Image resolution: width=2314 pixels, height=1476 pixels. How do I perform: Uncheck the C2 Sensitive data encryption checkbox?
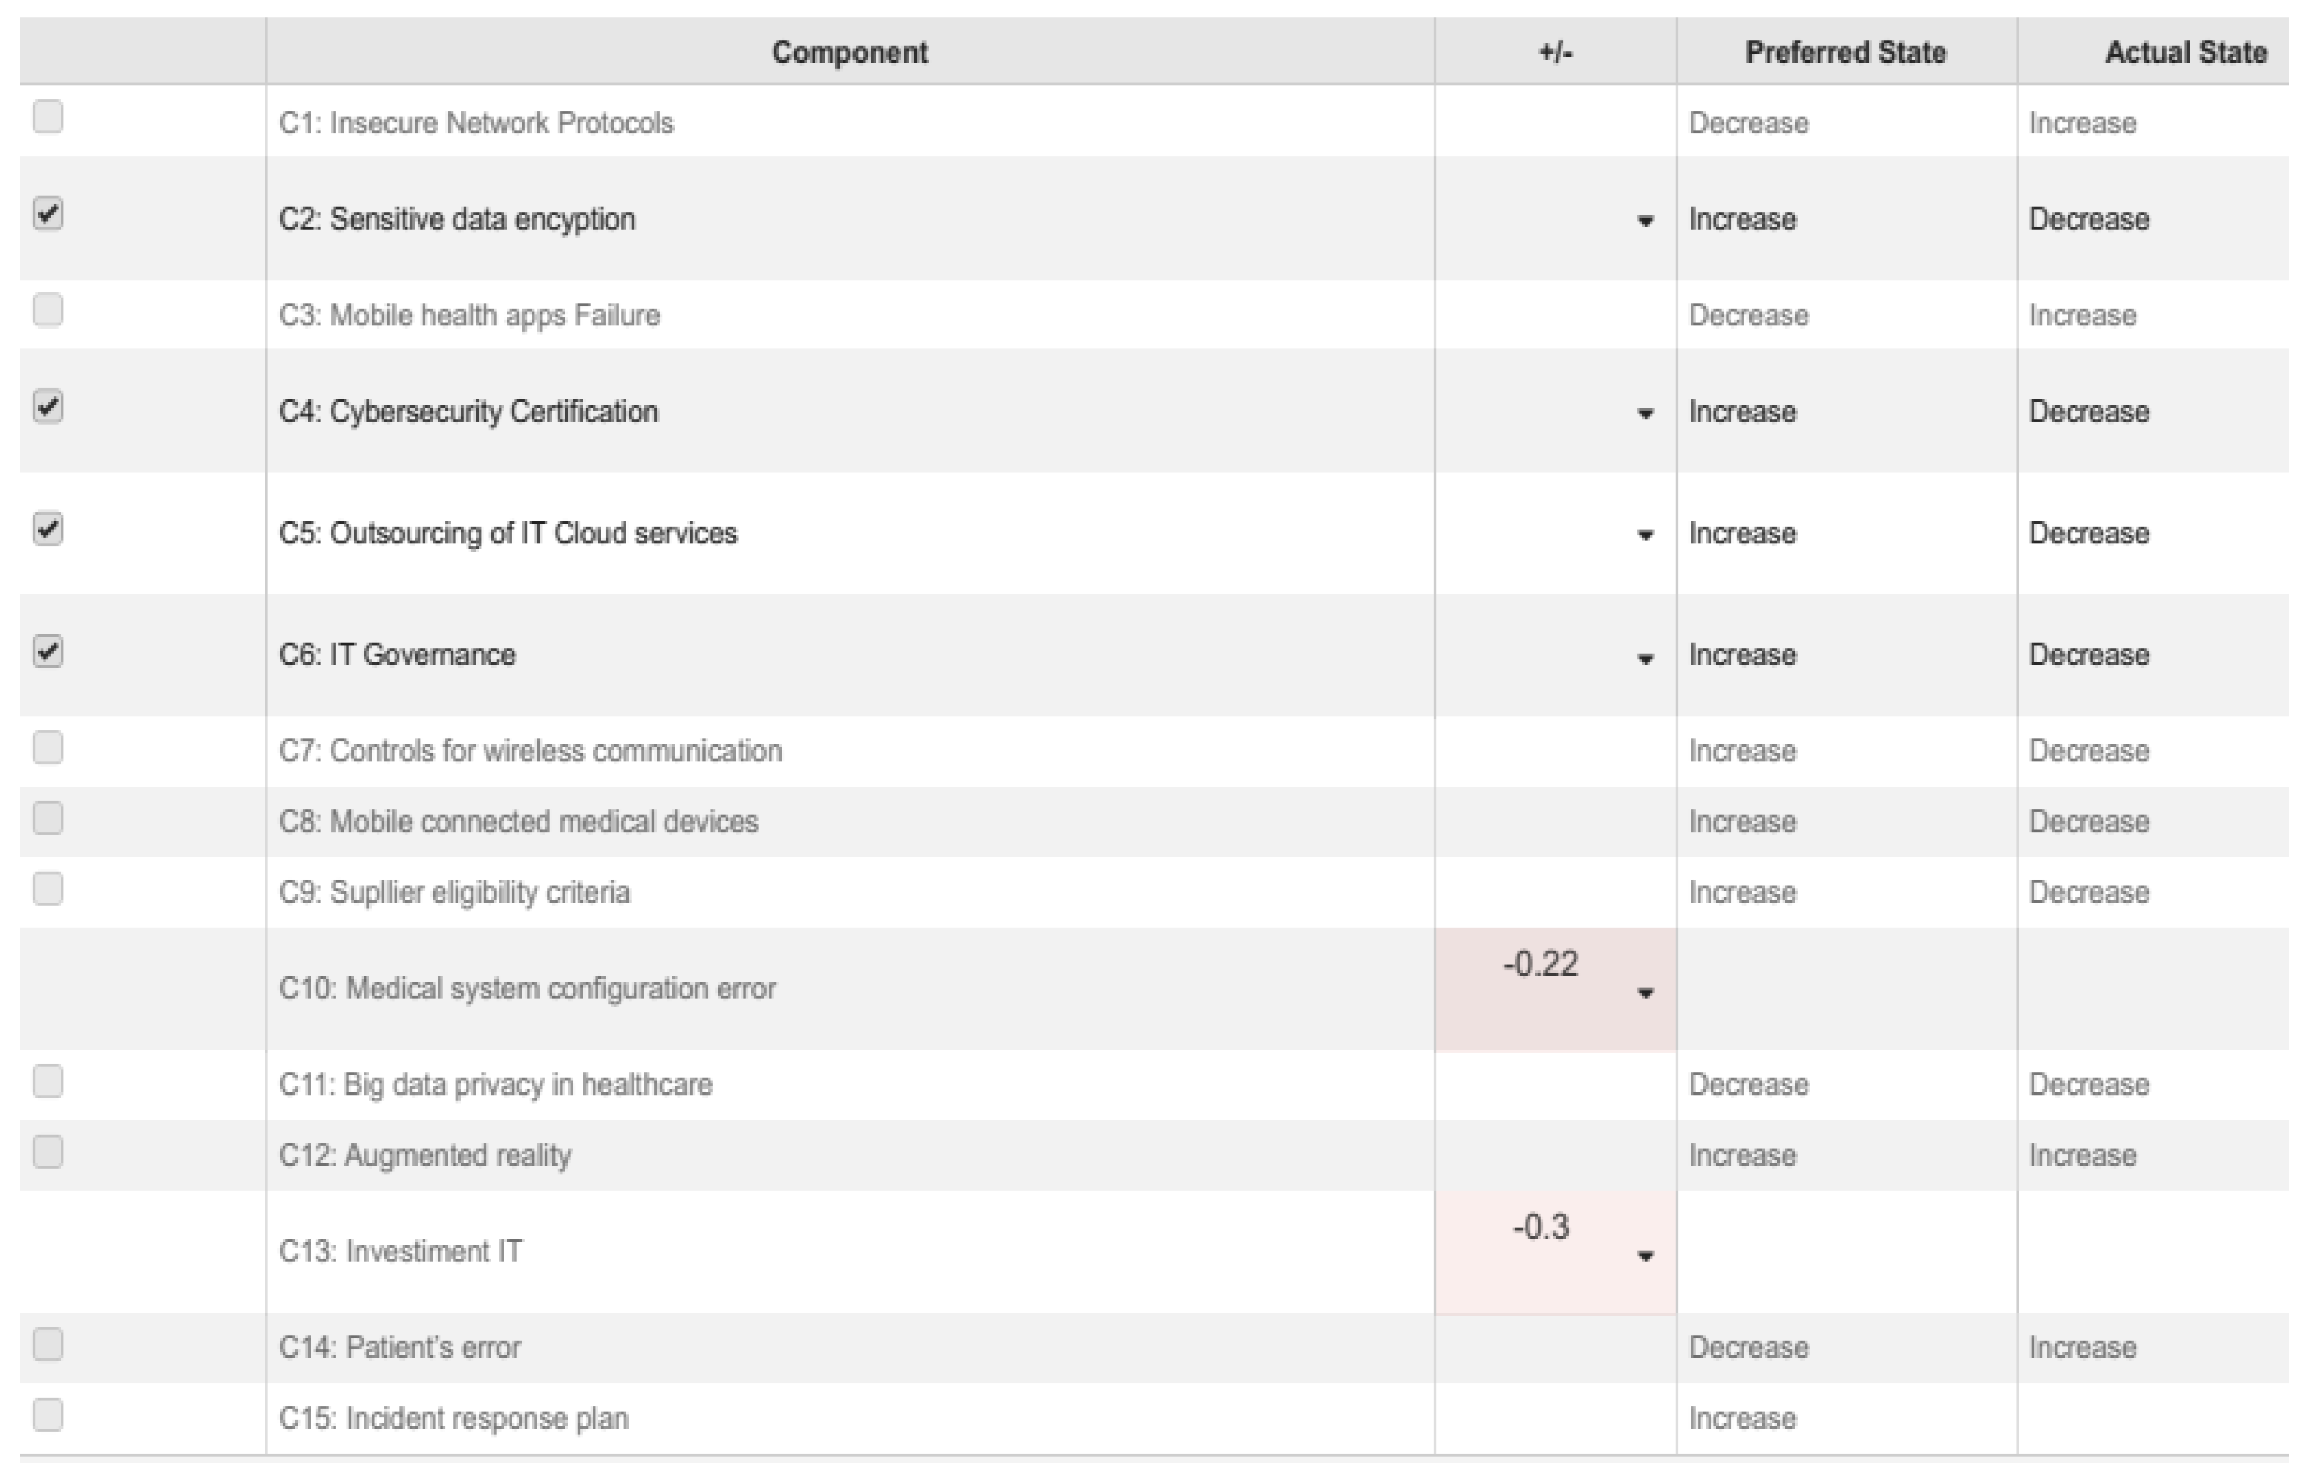click(x=48, y=213)
